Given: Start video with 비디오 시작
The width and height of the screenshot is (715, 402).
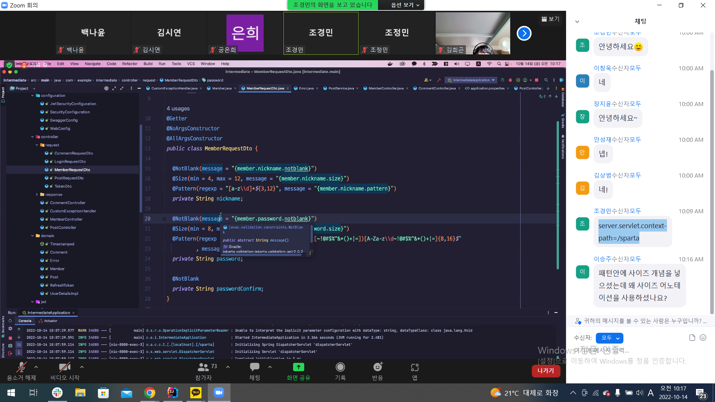Looking at the screenshot, I should pos(65,368).
